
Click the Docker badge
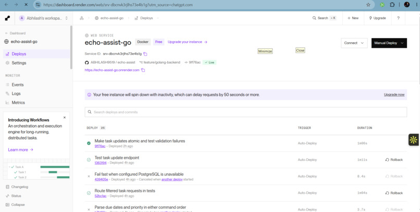tap(143, 42)
